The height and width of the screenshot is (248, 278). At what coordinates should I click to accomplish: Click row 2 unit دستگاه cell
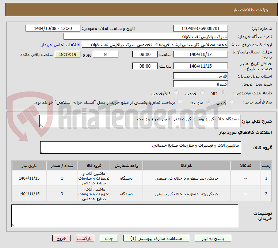tap(126, 194)
